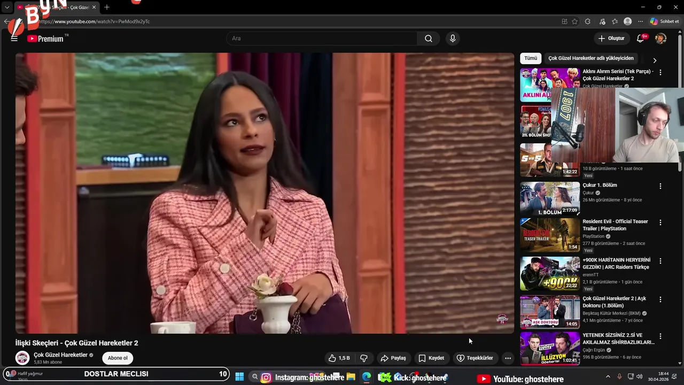Screen dimensions: 684x385
Task: Open YETENEK SİZSİNİZ illüzyon thumbnail
Action: pyautogui.click(x=550, y=349)
